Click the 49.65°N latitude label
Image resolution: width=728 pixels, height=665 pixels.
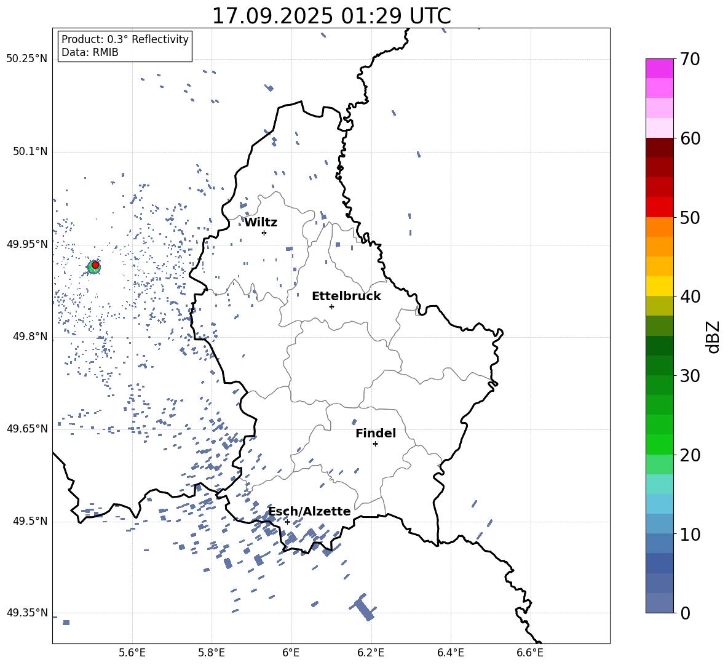point(27,428)
